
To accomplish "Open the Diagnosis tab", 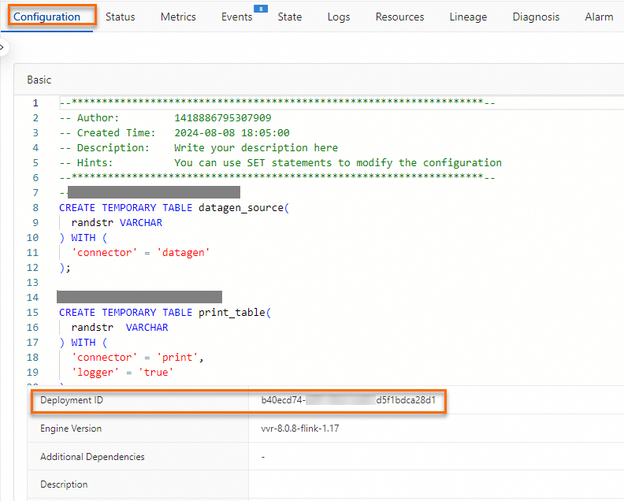I will 536,17.
